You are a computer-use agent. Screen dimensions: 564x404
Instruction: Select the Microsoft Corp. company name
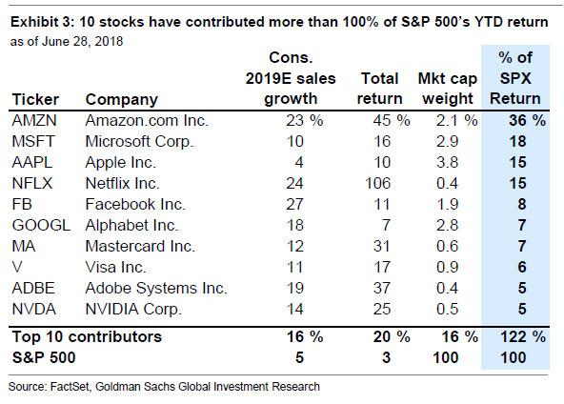(139, 141)
